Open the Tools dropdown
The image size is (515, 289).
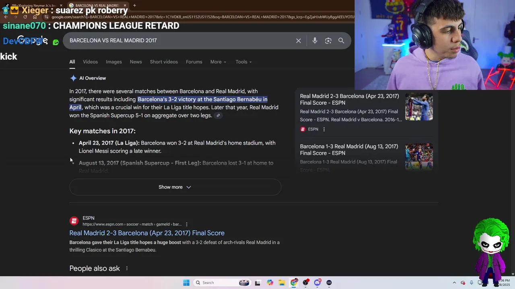243,62
